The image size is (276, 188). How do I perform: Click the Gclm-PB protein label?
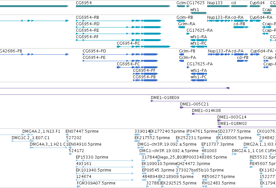[x=187, y=51]
